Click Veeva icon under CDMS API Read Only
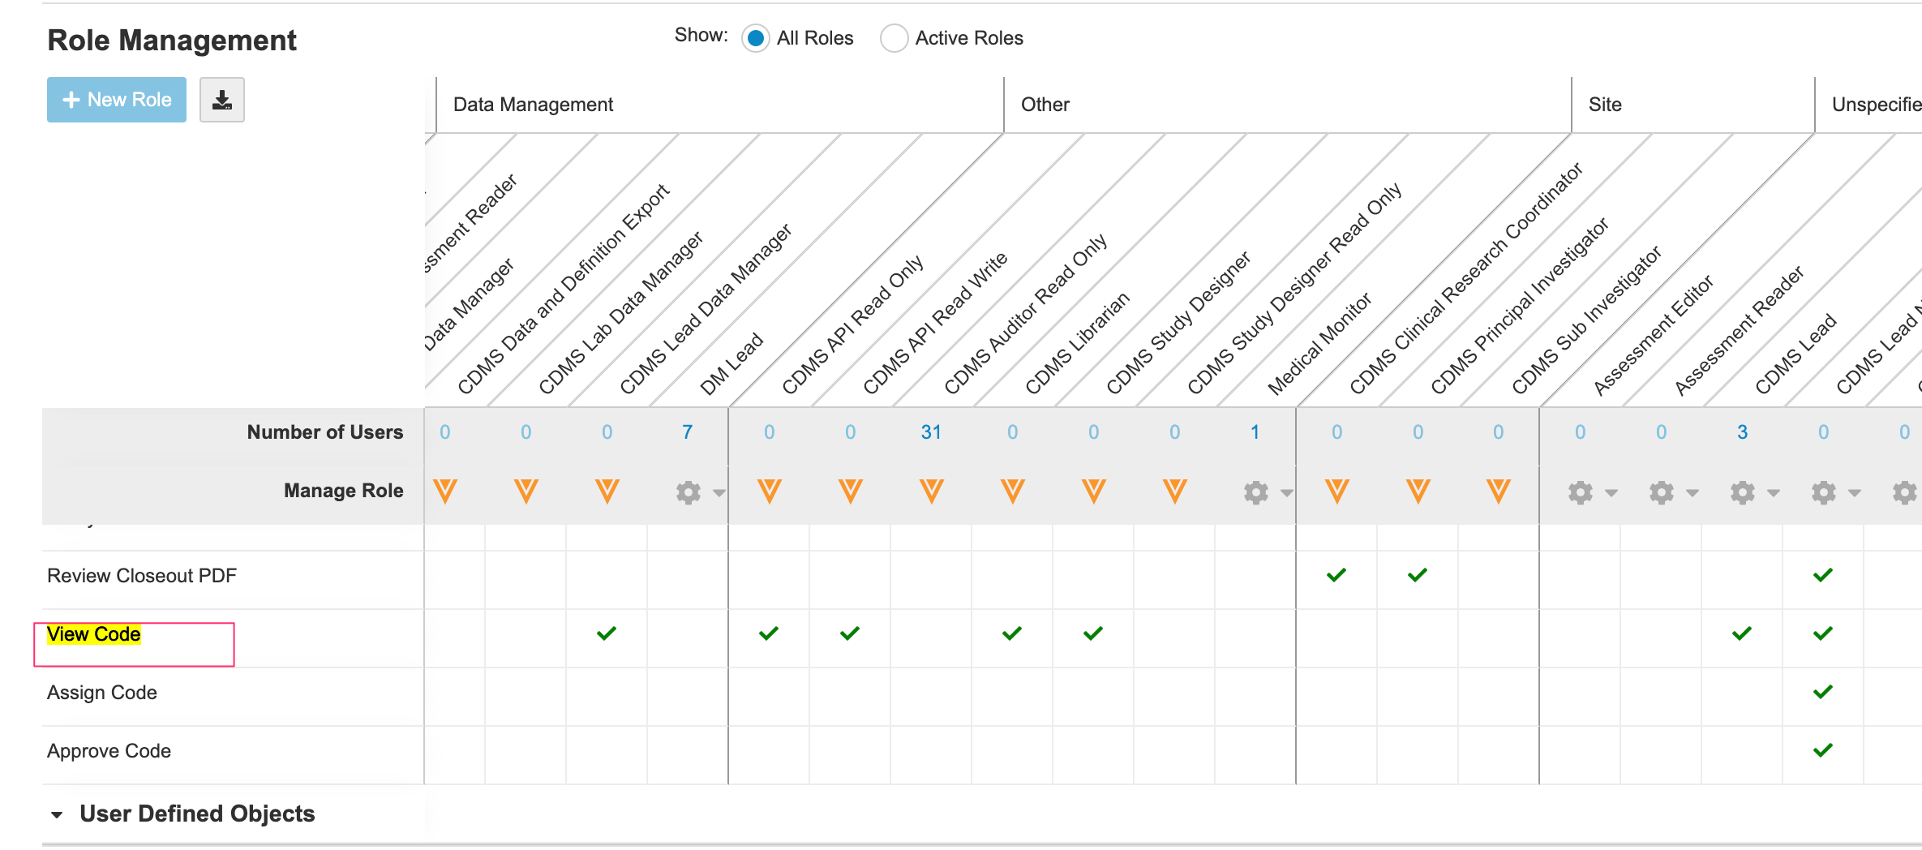 tap(770, 492)
